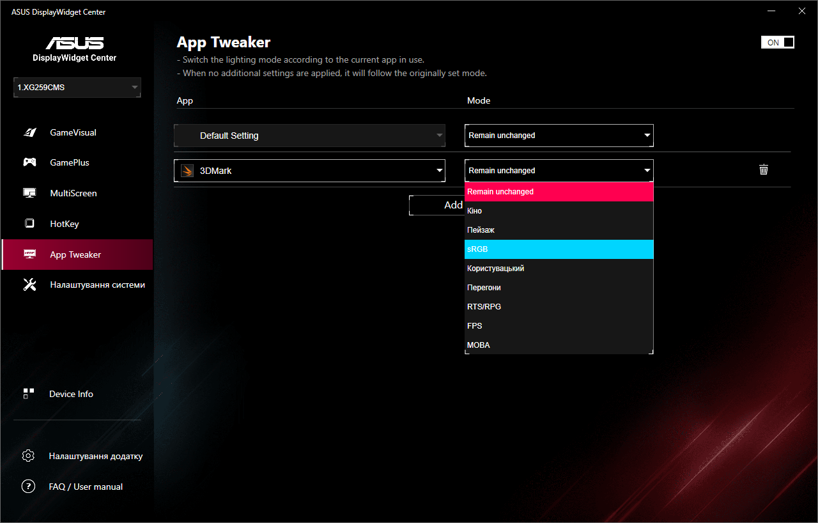The width and height of the screenshot is (818, 523).
Task: Select Remain unchanged in the list
Action: point(559,192)
